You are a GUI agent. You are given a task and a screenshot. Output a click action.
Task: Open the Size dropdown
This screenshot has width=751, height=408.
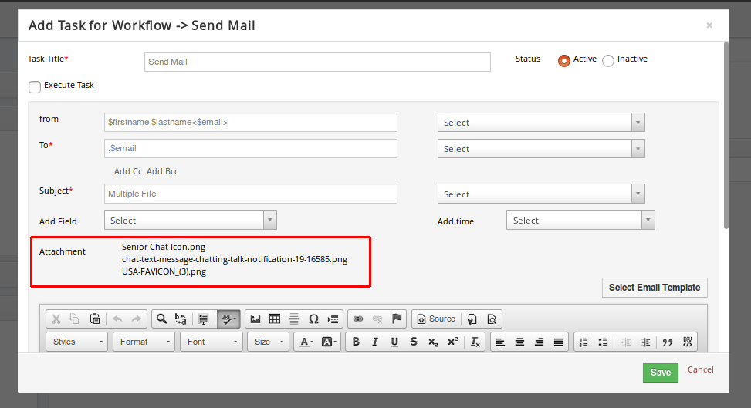269,342
